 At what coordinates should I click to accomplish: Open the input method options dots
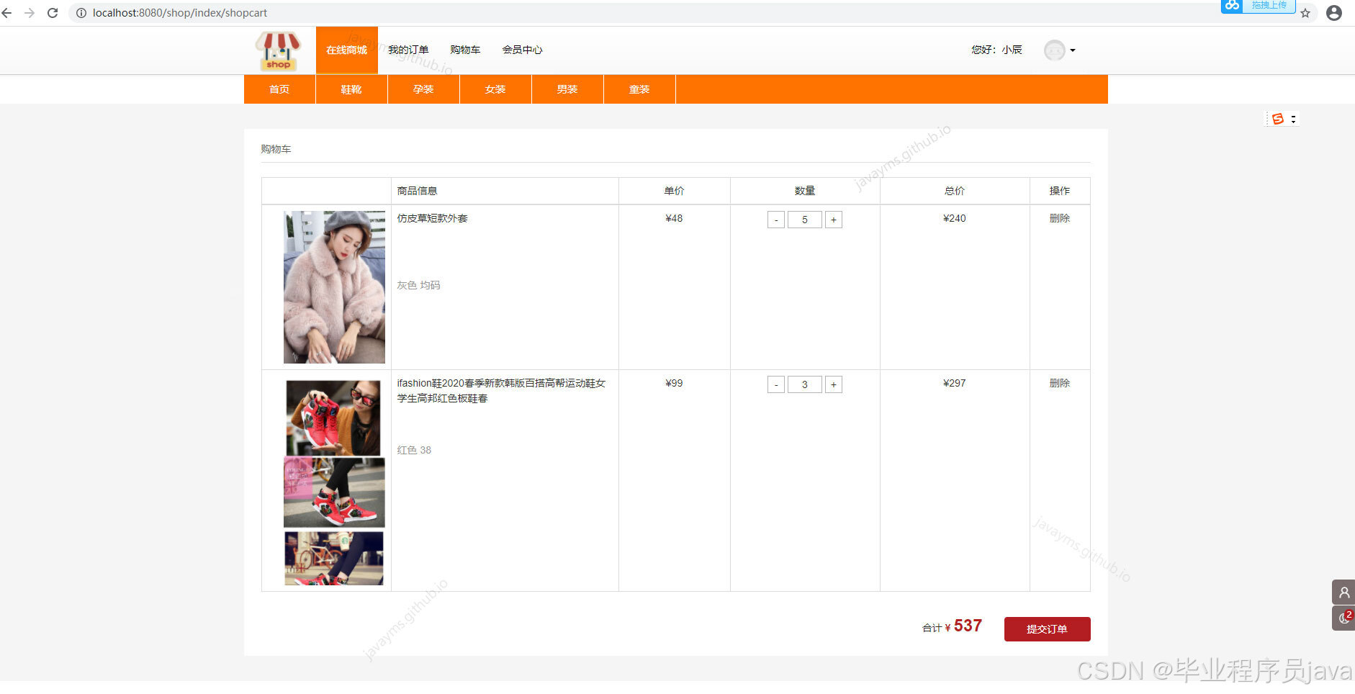click(x=1293, y=119)
